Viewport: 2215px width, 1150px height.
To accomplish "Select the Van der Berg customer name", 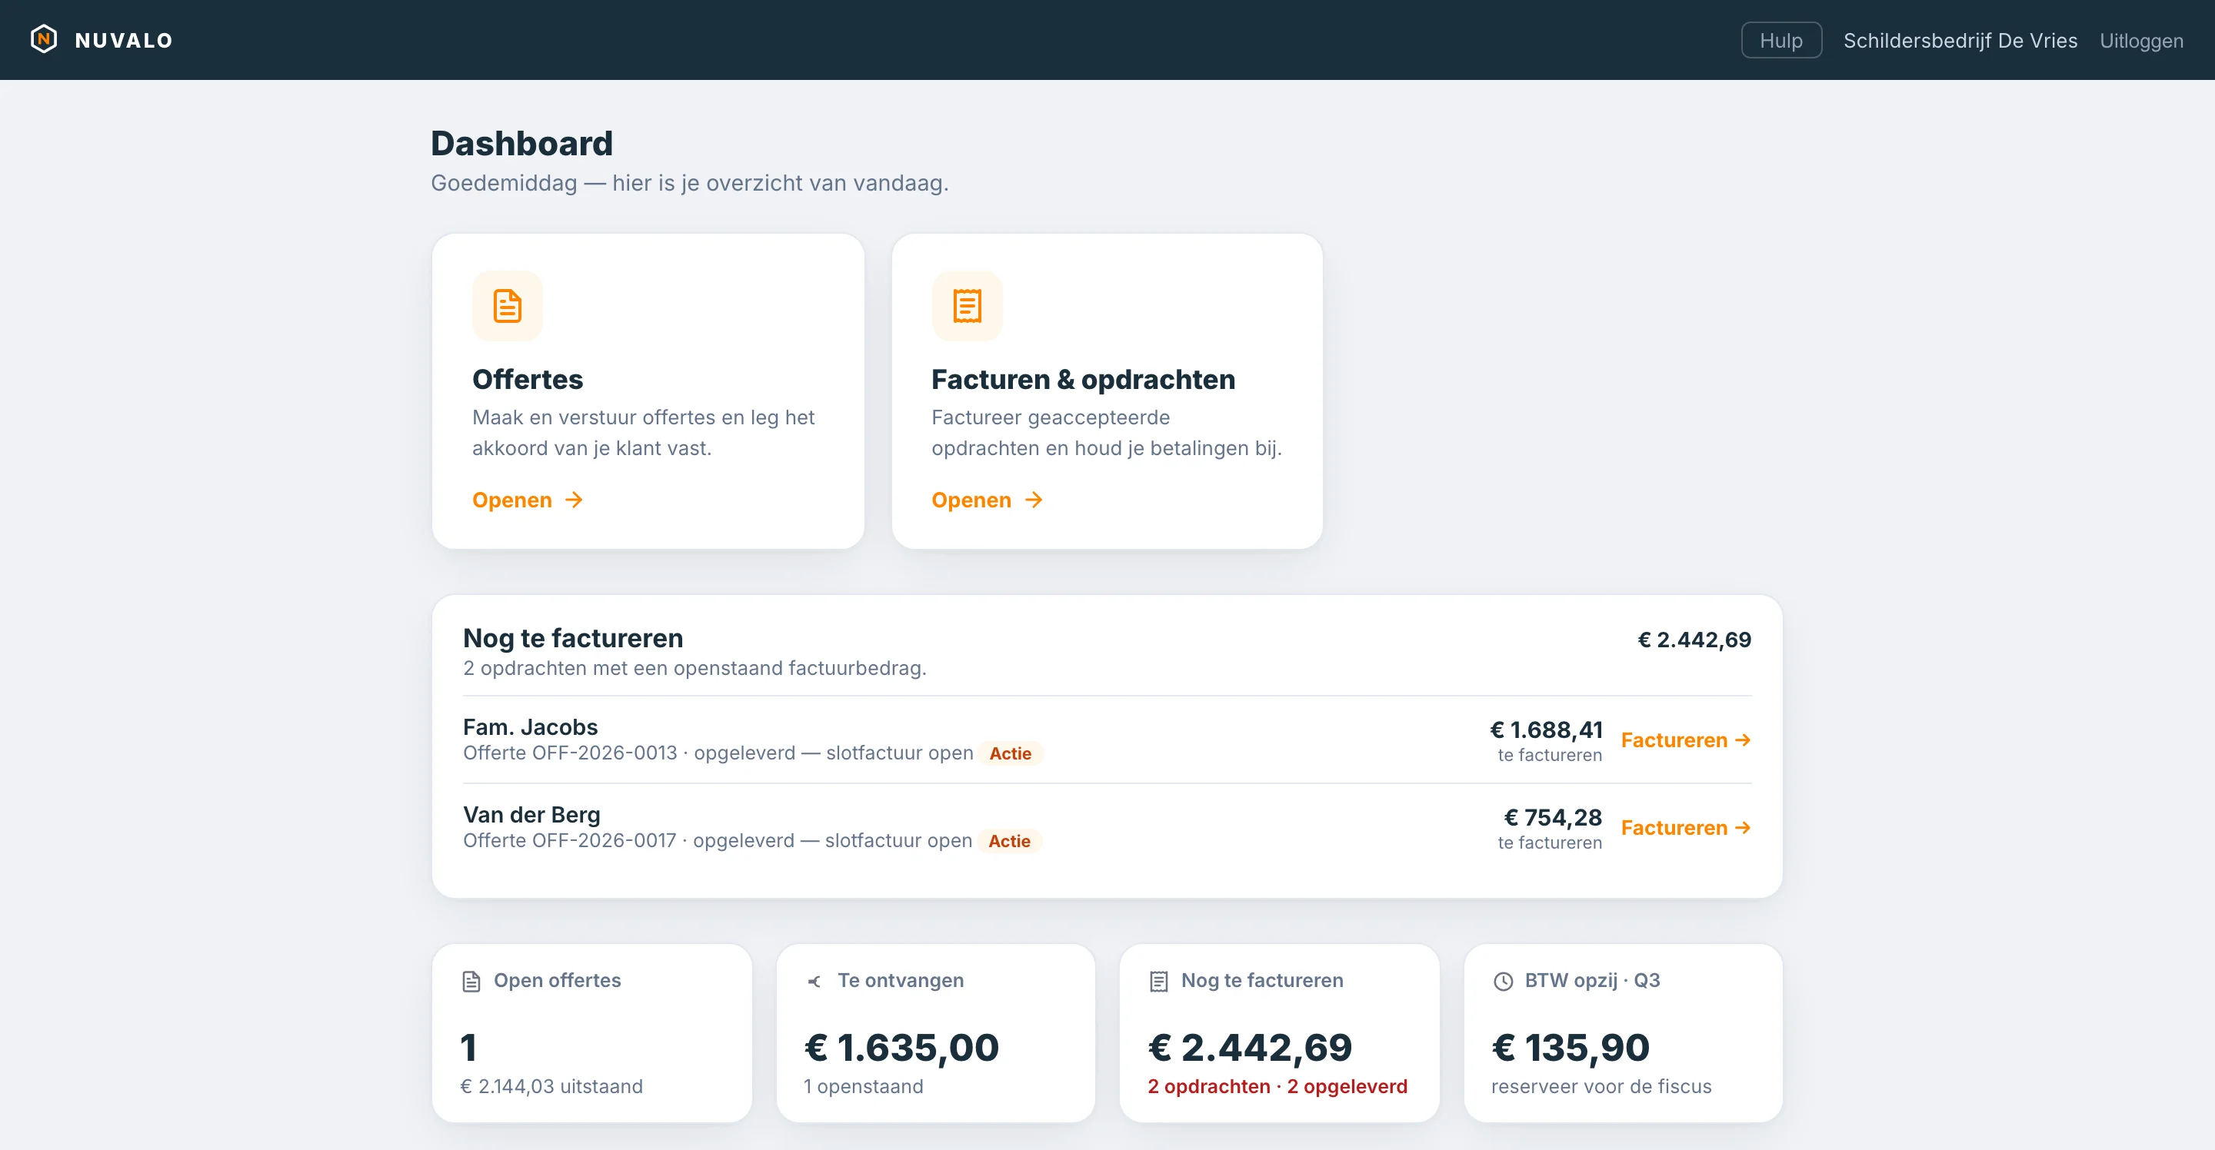I will coord(531,815).
